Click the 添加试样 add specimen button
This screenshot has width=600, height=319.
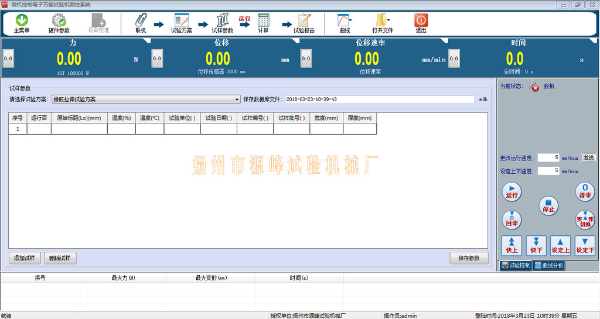(x=25, y=258)
